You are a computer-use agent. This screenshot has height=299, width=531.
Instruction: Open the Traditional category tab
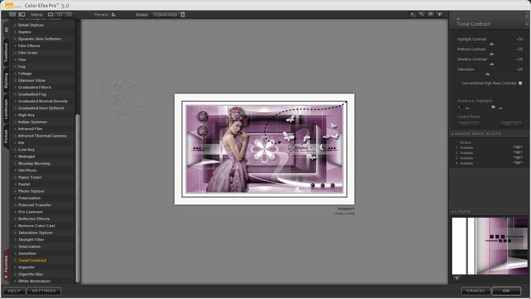pyautogui.click(x=6, y=53)
